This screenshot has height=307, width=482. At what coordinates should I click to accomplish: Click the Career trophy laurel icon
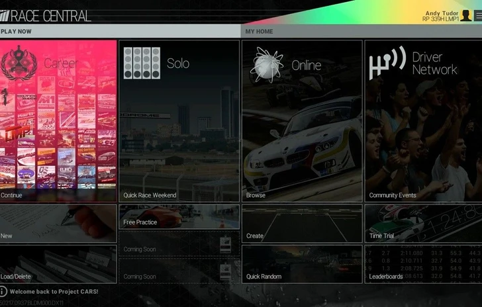tap(19, 63)
